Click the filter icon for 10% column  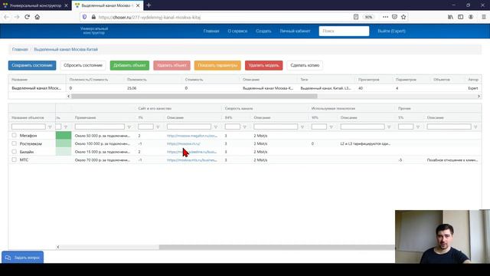coord(332,127)
